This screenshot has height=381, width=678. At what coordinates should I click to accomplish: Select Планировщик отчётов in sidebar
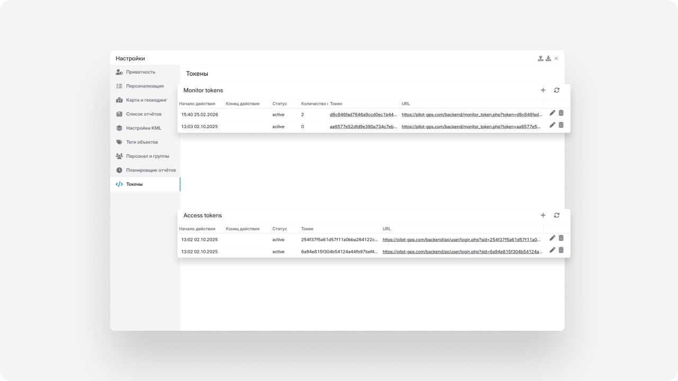coord(150,170)
